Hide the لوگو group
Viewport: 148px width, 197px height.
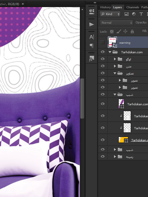pos(103,59)
